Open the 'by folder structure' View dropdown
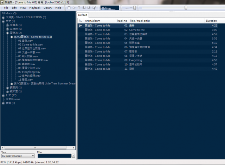Image resolution: width=225 pixels, height=165 pixels. 18,156
